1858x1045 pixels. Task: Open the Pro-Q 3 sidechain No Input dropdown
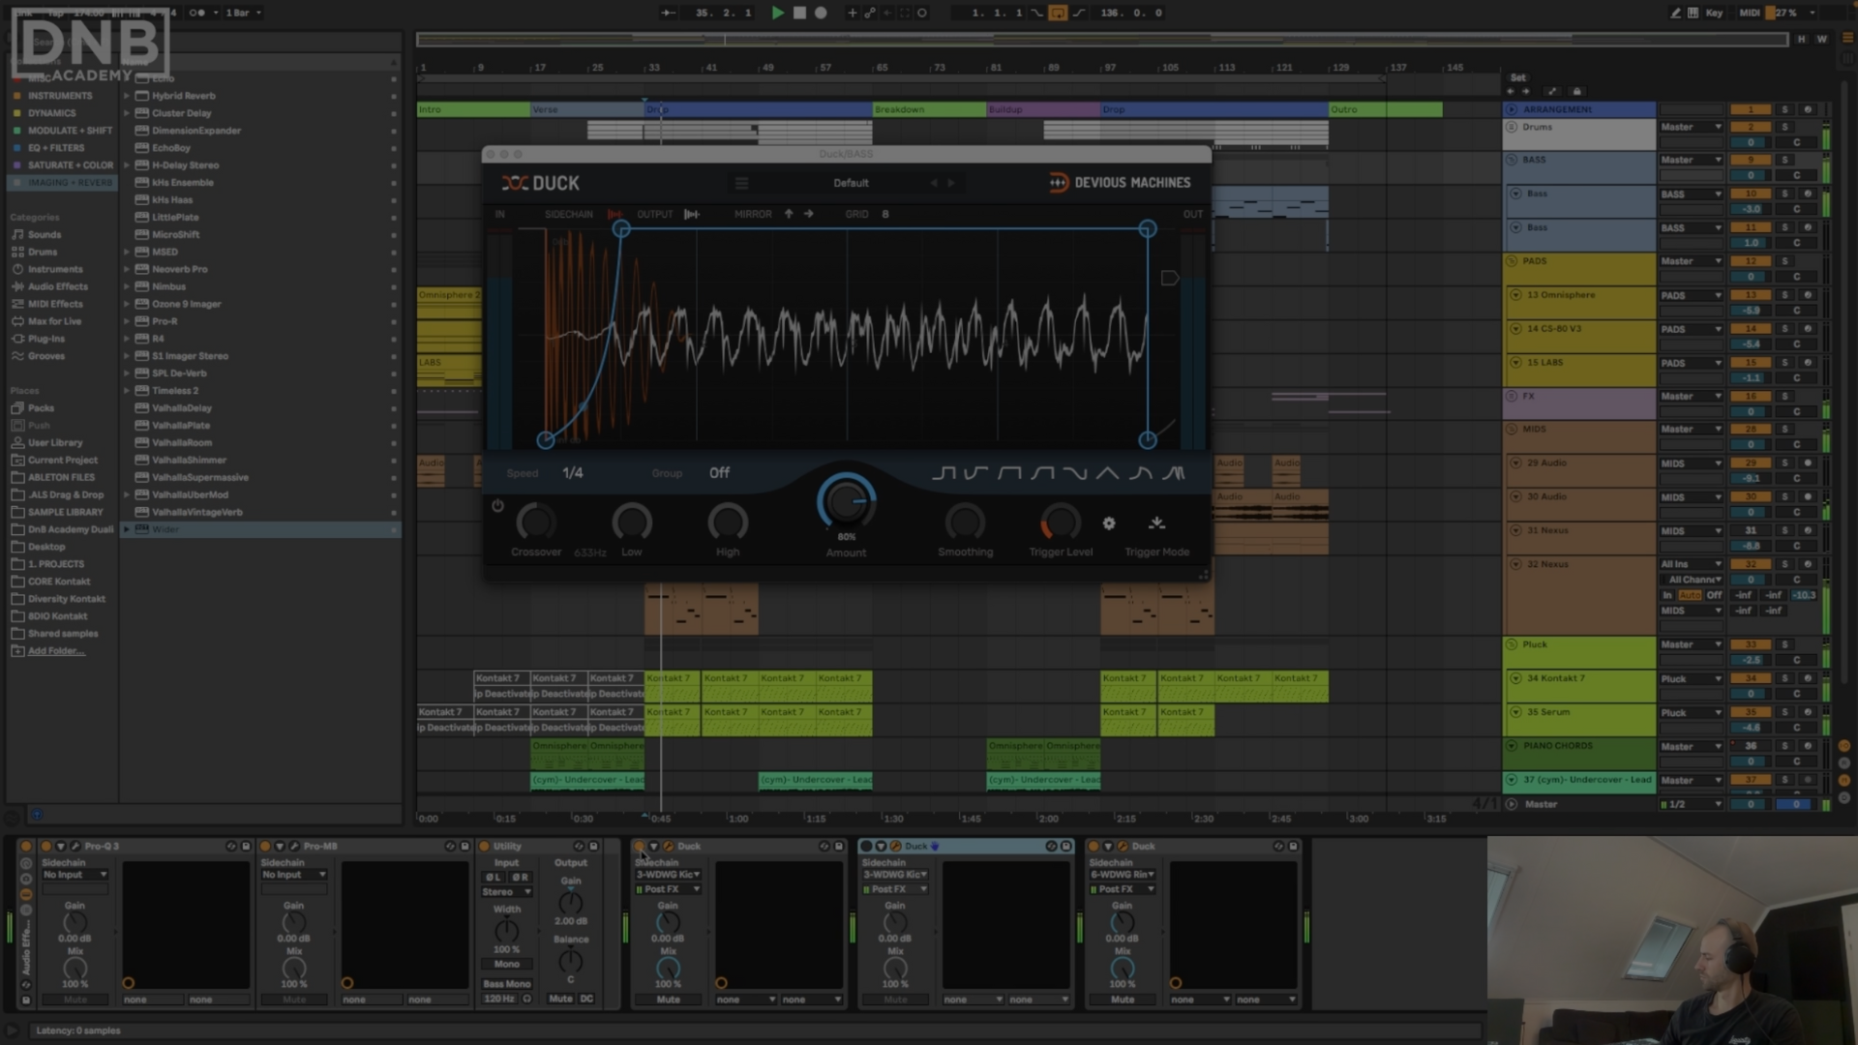click(75, 875)
